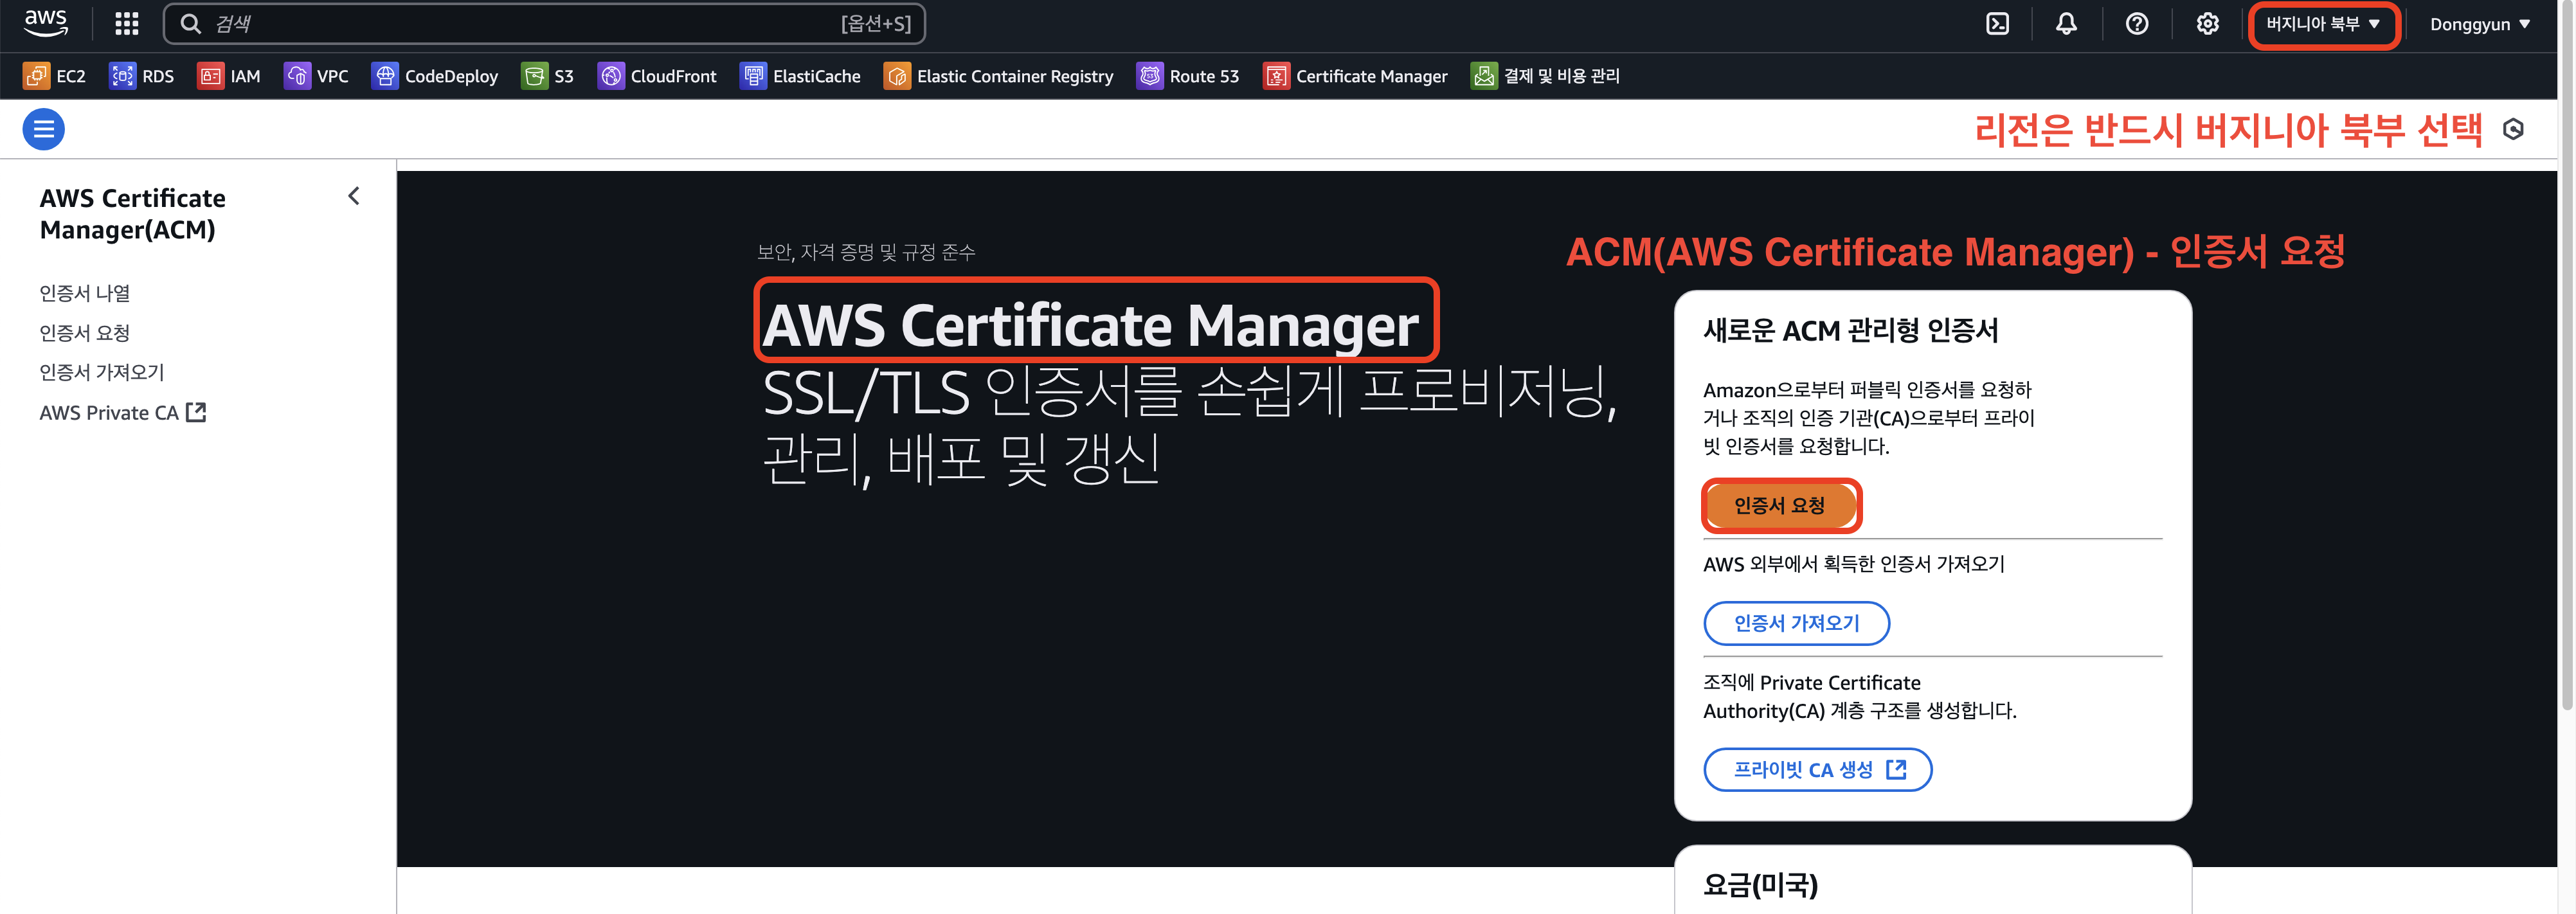Viewport: 2576px width, 914px height.
Task: Open the S3 shortcut
Action: [547, 76]
